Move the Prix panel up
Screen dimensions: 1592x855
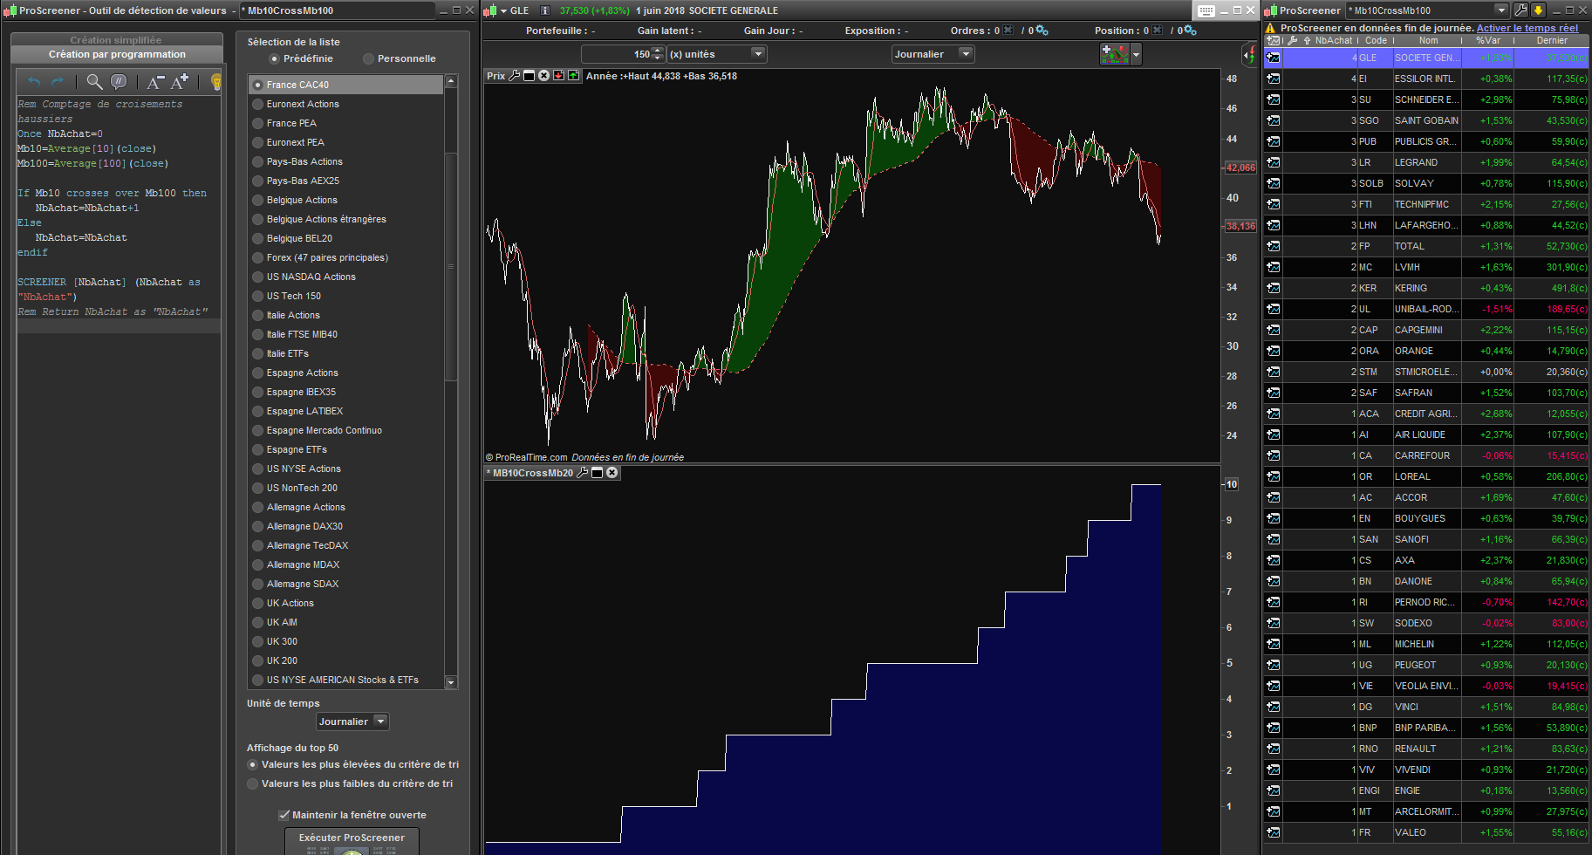573,76
